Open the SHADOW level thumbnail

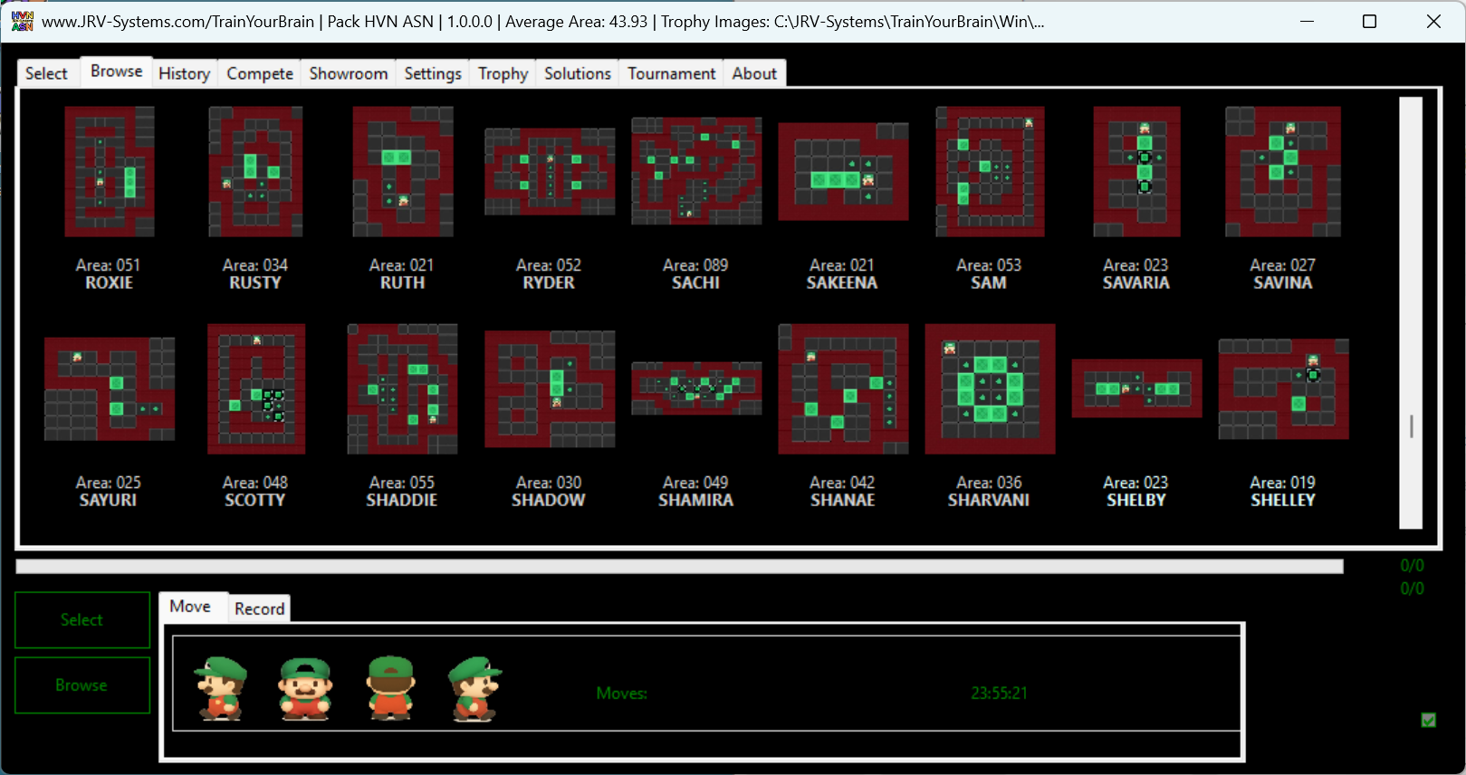pos(549,389)
